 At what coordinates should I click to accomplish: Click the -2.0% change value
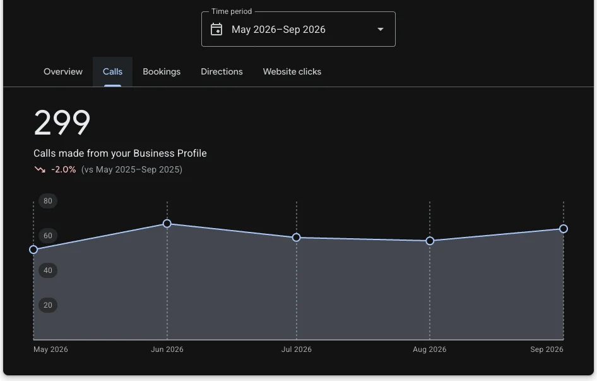(x=64, y=169)
